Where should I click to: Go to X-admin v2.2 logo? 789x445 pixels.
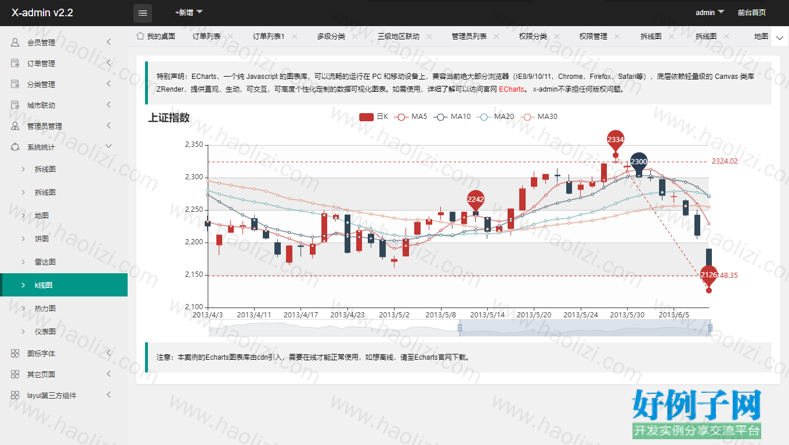click(x=42, y=13)
